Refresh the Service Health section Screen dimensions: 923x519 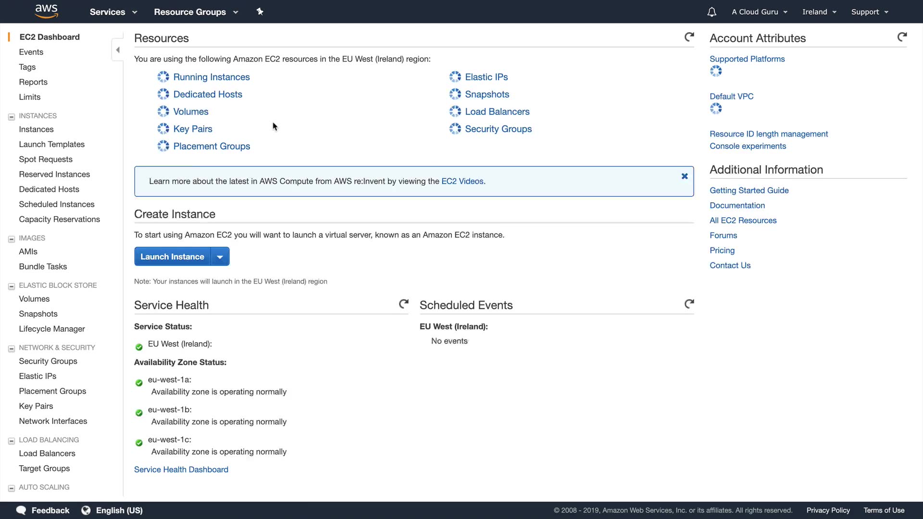point(403,304)
